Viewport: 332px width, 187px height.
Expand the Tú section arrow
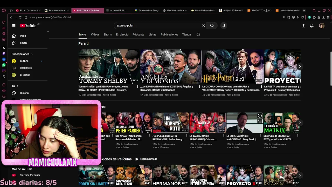point(18,86)
